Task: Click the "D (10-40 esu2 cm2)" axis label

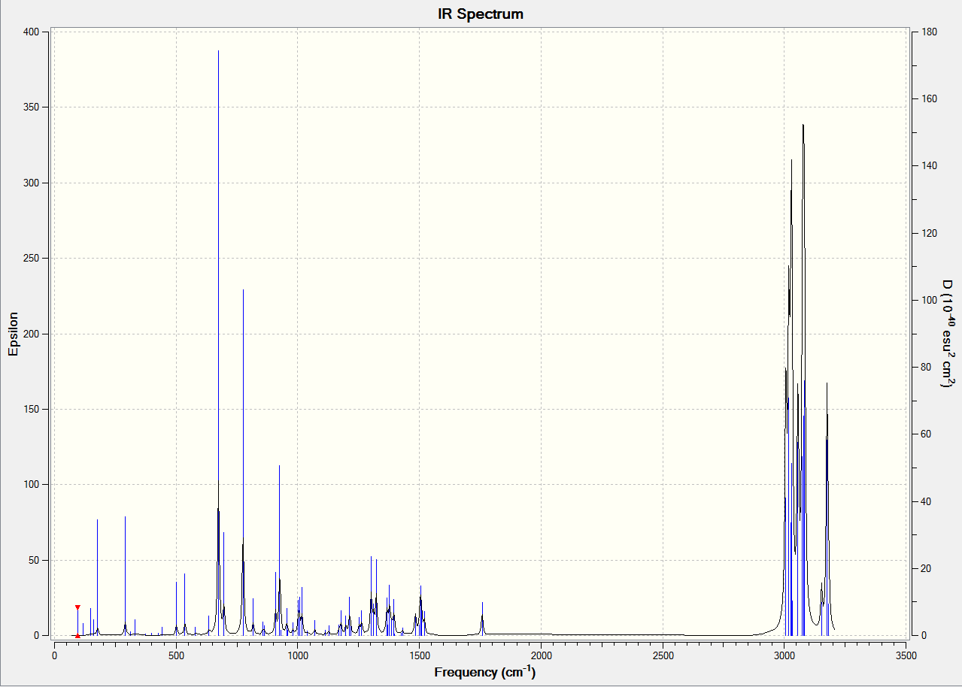Action: tap(947, 334)
